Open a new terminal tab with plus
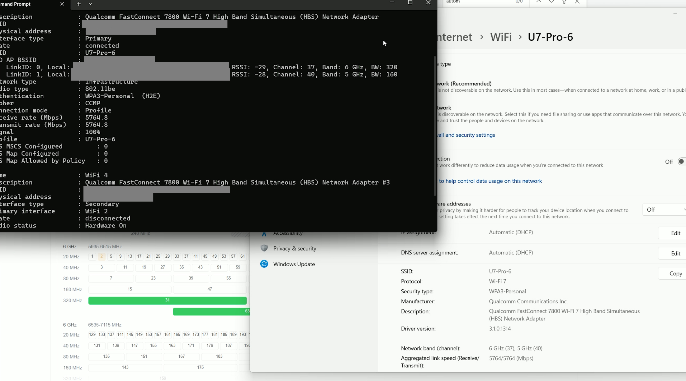The height and width of the screenshot is (381, 686). pyautogui.click(x=78, y=4)
